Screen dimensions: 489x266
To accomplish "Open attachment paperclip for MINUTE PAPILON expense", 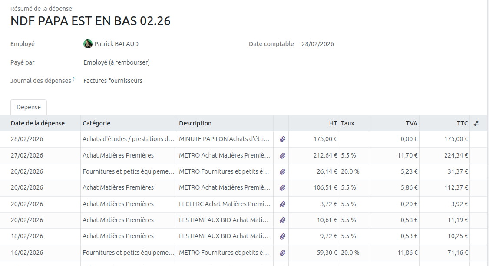I will point(282,139).
